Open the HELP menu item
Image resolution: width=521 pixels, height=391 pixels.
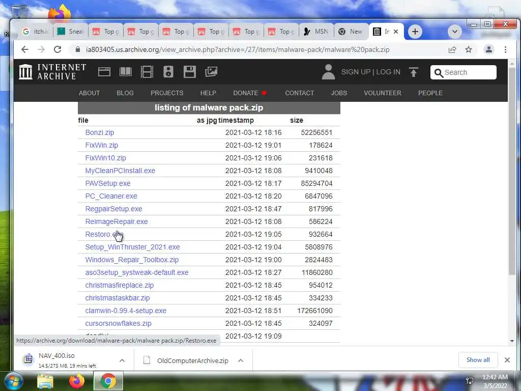208,93
